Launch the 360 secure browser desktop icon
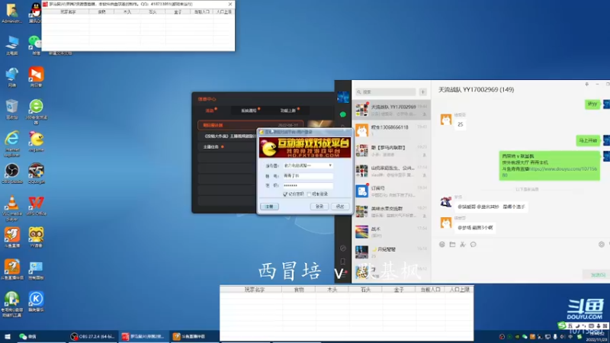 (x=36, y=111)
